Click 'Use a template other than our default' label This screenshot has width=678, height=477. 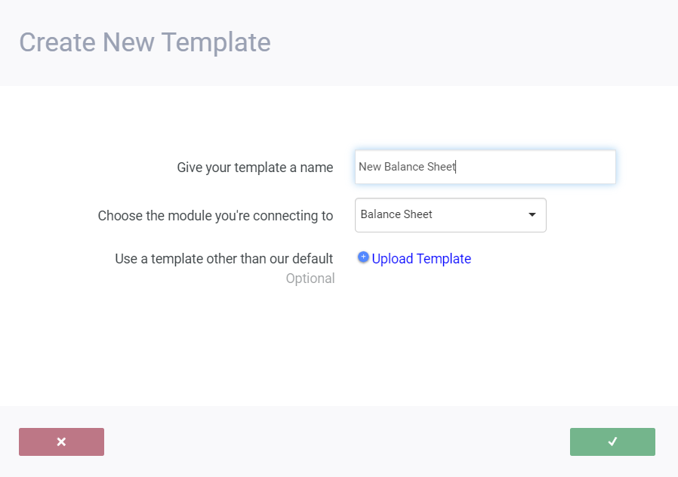tap(223, 259)
